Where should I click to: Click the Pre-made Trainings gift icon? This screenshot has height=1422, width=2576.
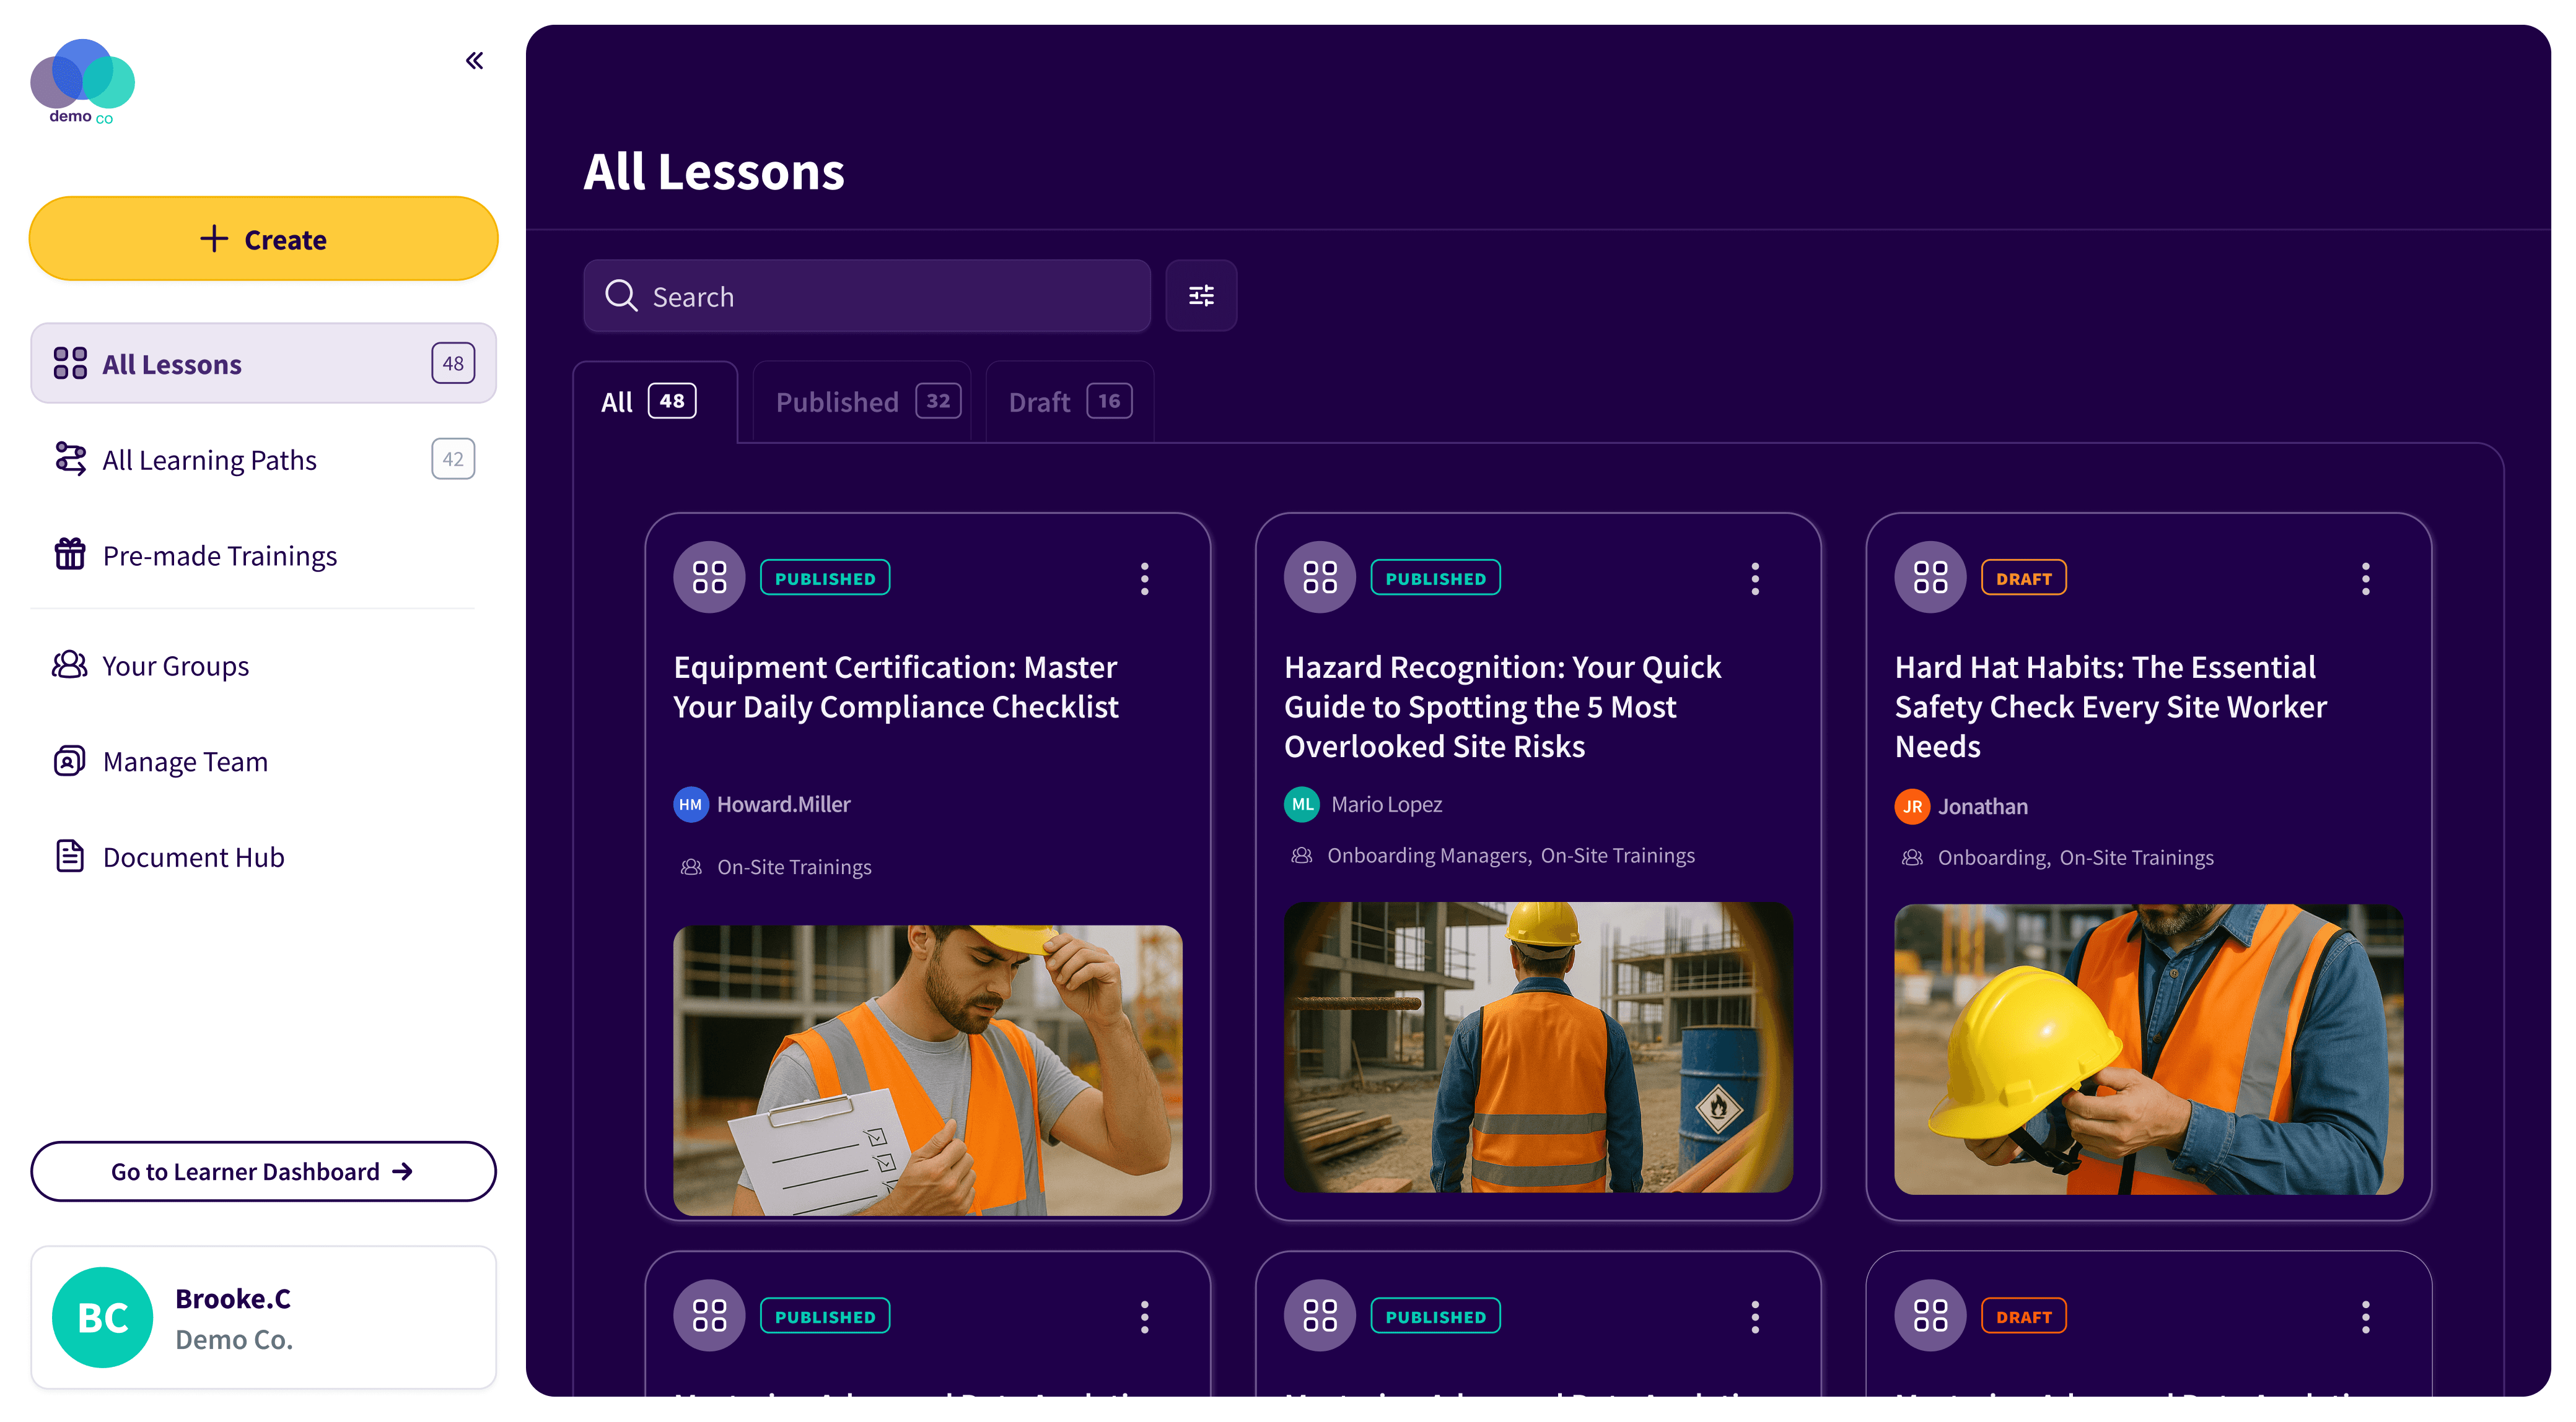70,555
